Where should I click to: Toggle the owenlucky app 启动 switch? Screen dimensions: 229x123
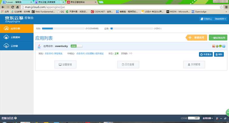tap(77, 46)
